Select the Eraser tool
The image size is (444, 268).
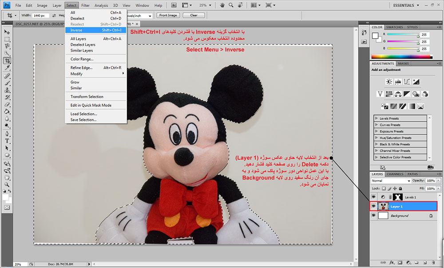click(x=7, y=104)
